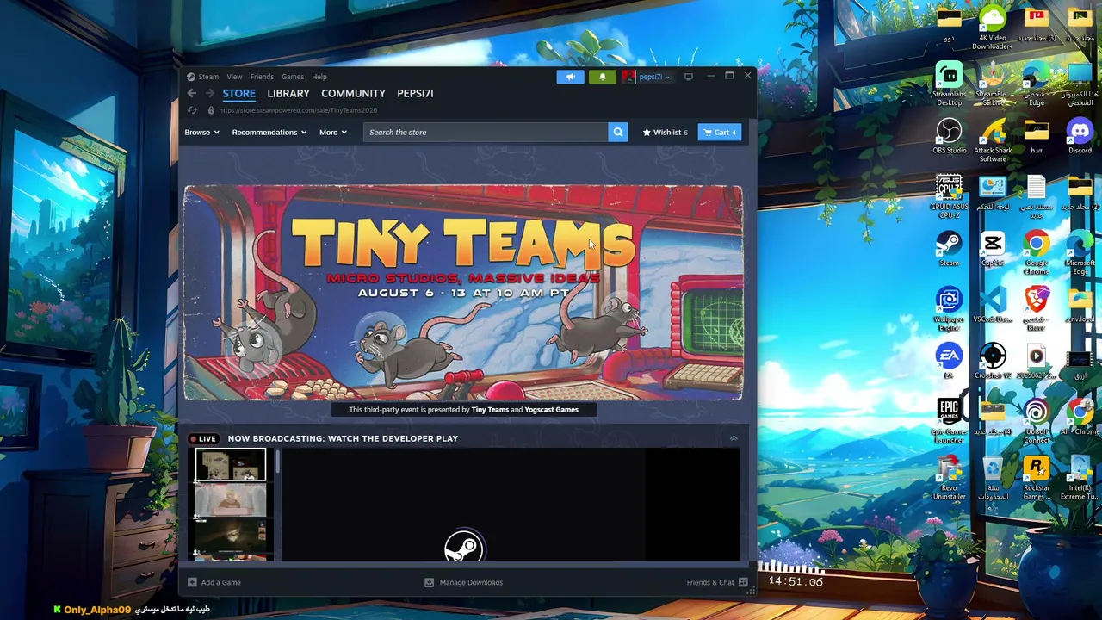This screenshot has height=620, width=1102.
Task: Open the Discord desktop shortcut
Action: pos(1080,136)
